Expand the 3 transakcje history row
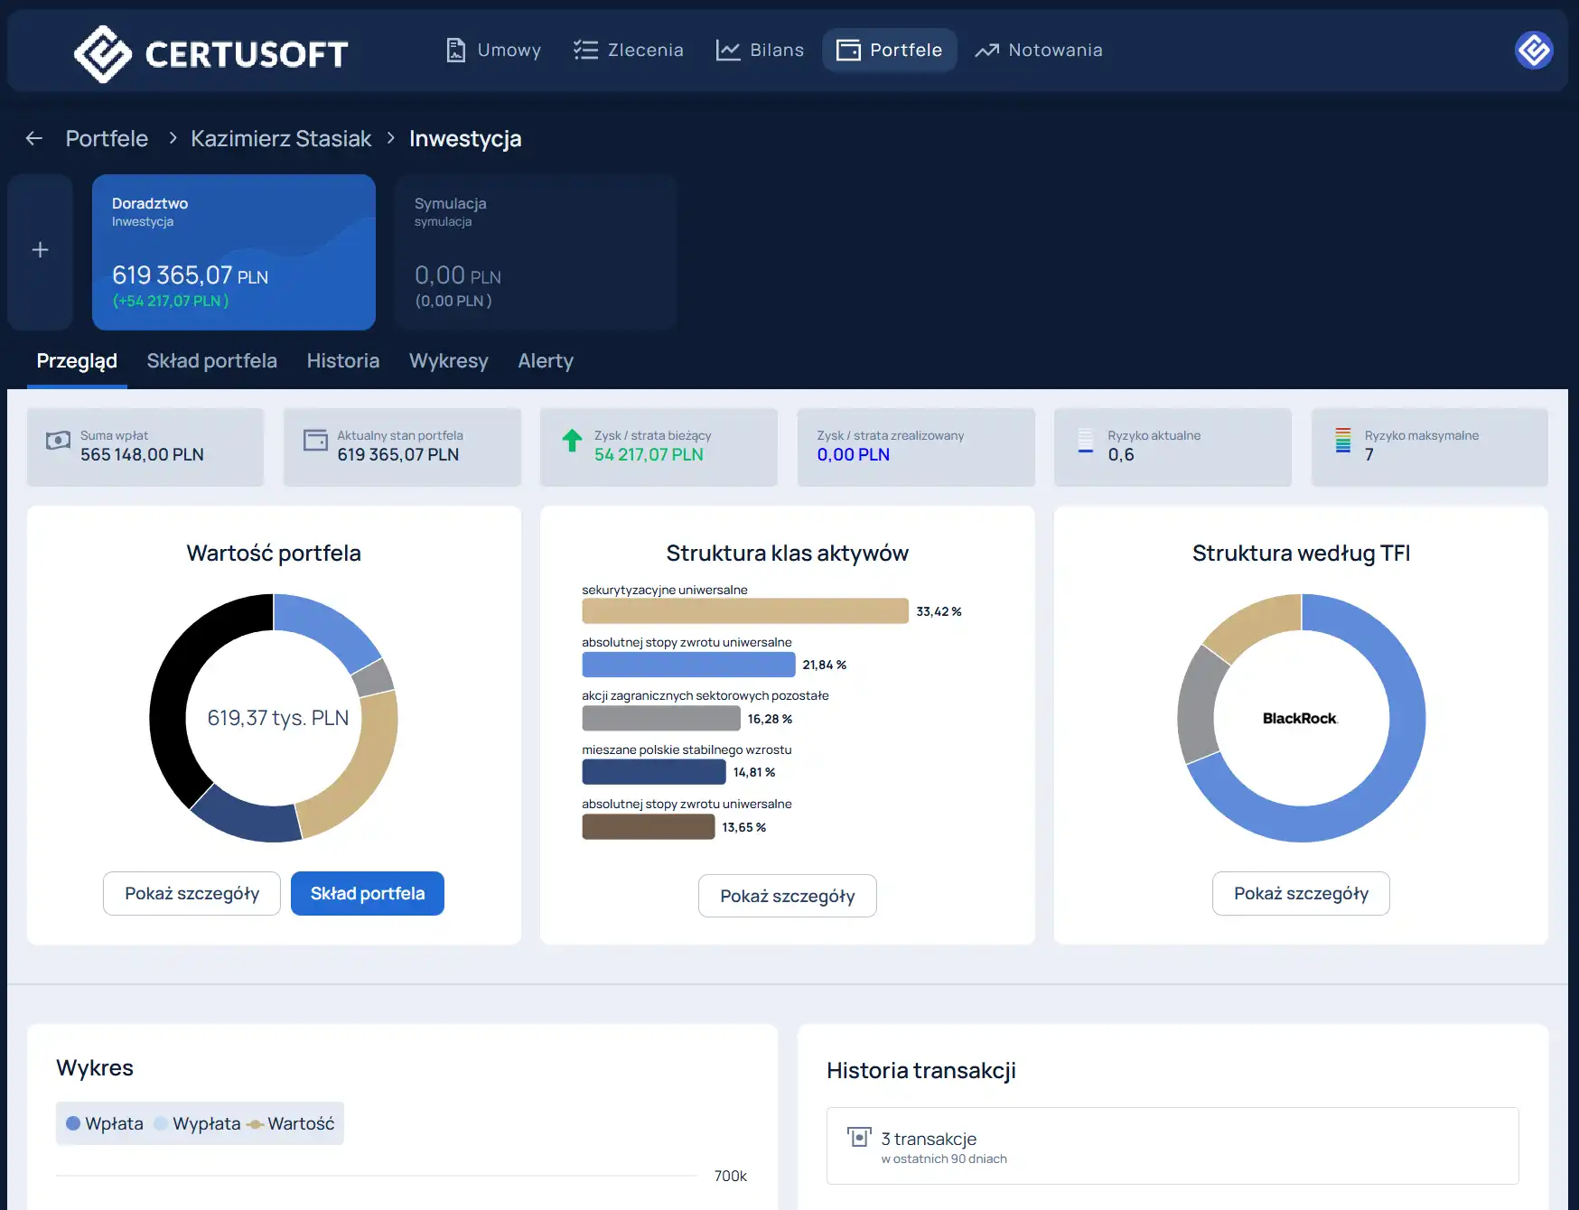Image resolution: width=1579 pixels, height=1210 pixels. tap(1172, 1146)
